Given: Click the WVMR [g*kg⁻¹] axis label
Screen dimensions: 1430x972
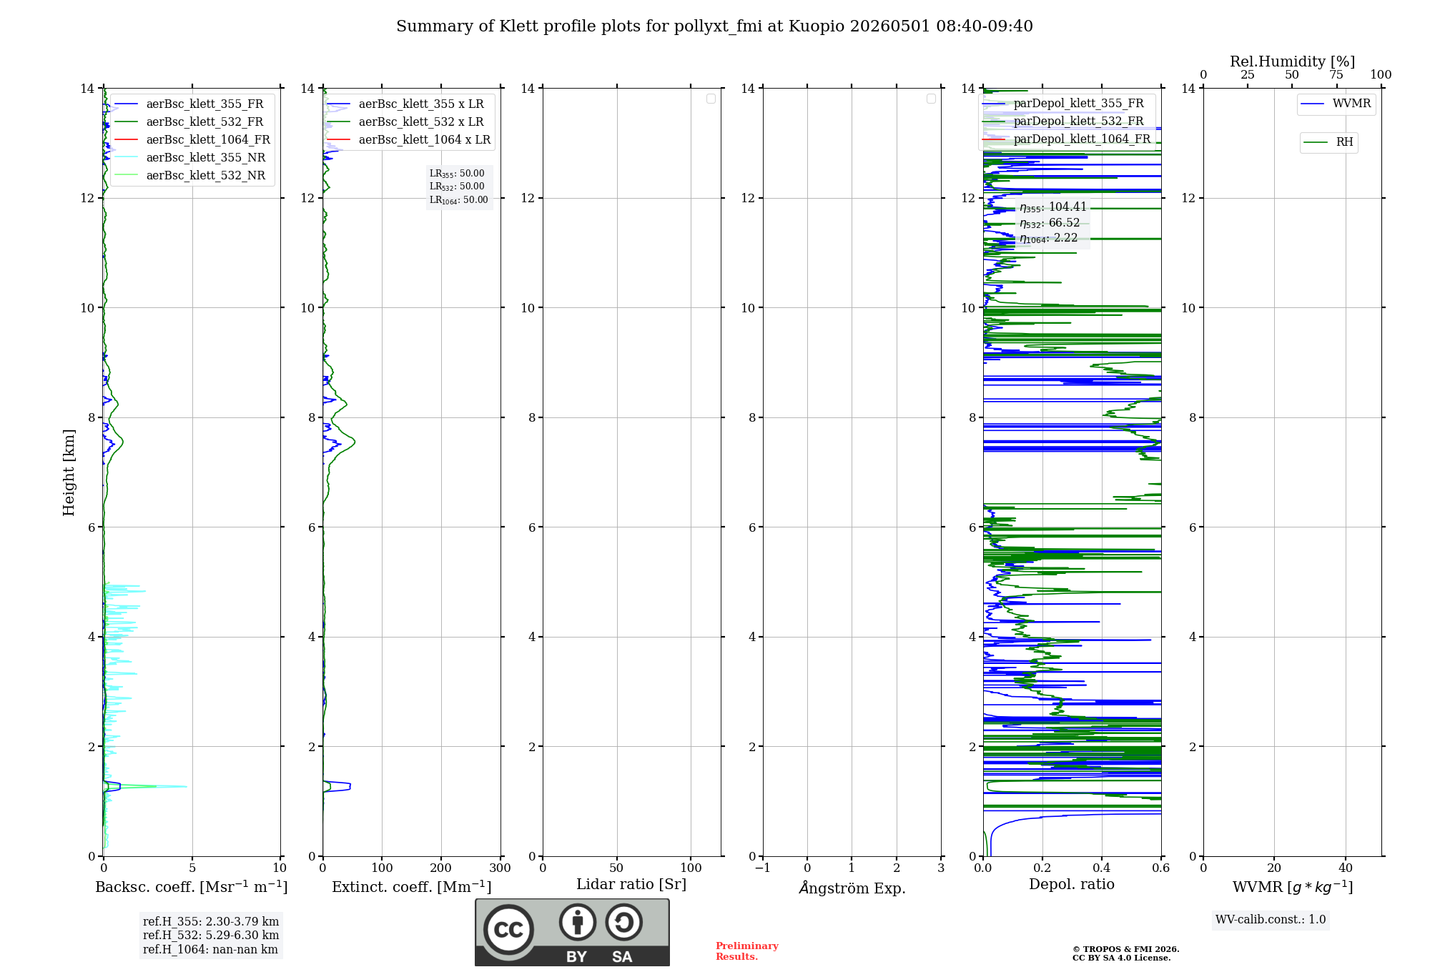Looking at the screenshot, I should pos(1293,887).
